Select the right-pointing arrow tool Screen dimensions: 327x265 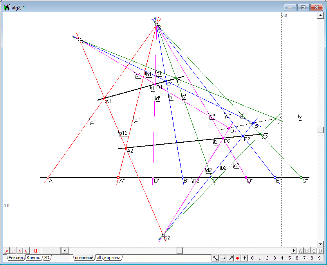[x=223, y=258]
